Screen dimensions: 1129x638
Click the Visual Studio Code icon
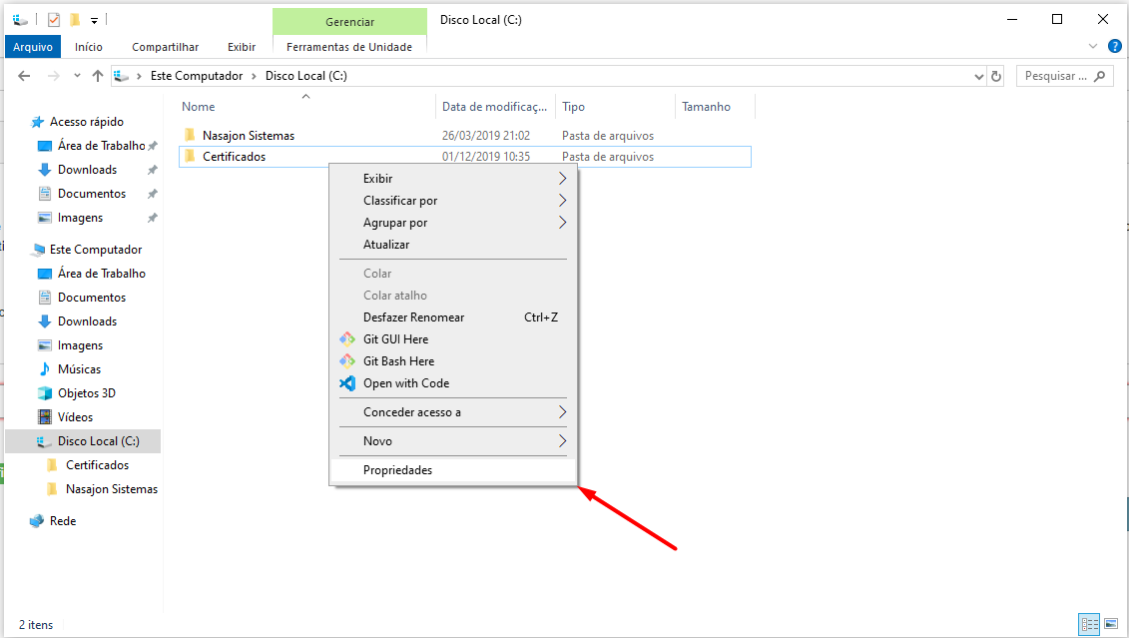[x=347, y=383]
